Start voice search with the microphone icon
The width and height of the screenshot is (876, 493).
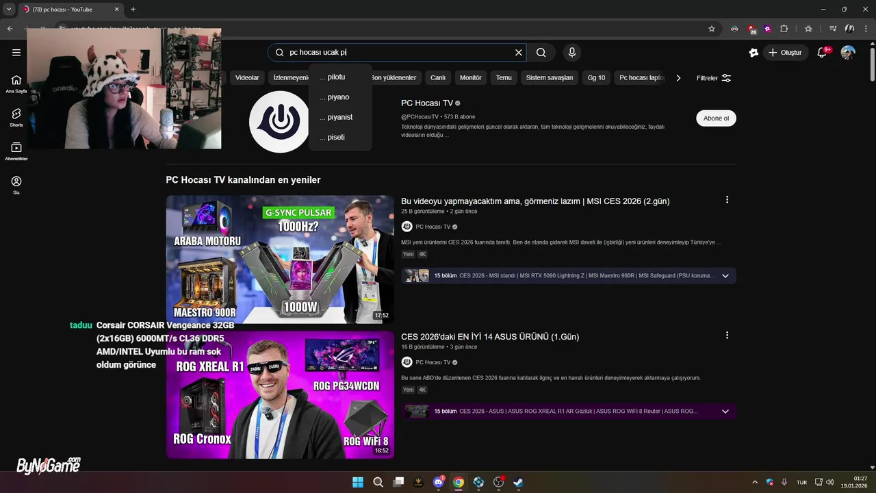click(x=572, y=53)
